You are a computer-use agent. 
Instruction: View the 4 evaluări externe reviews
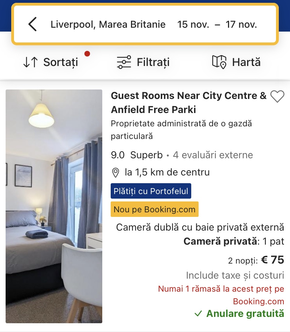point(213,155)
